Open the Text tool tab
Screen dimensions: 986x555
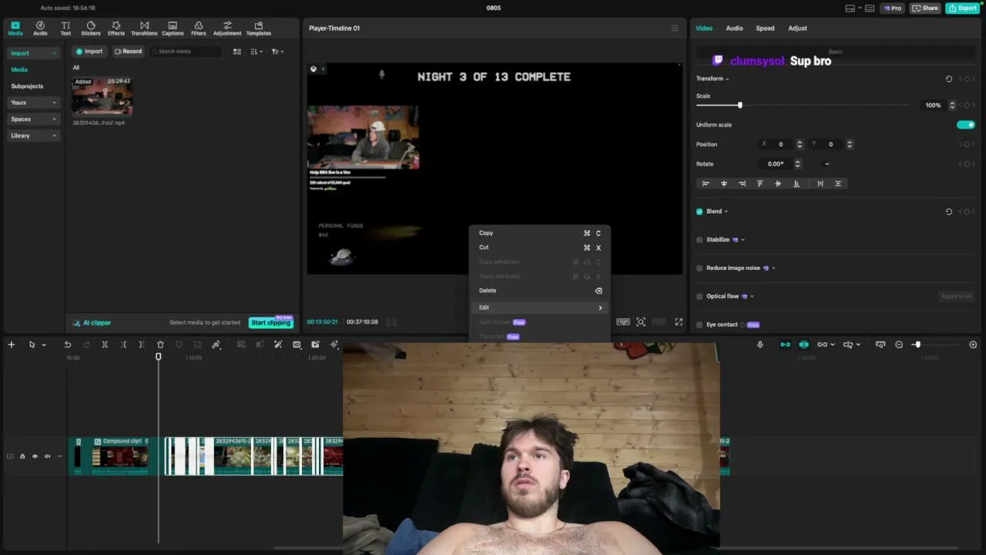coord(65,29)
